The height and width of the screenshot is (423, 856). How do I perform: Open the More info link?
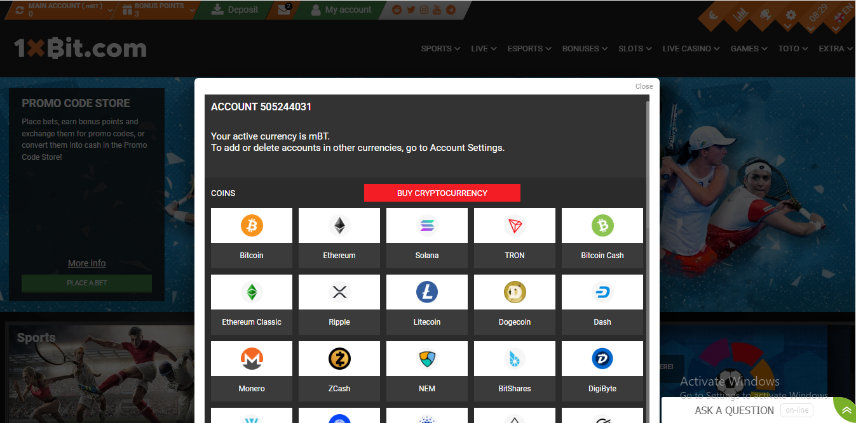coord(86,263)
